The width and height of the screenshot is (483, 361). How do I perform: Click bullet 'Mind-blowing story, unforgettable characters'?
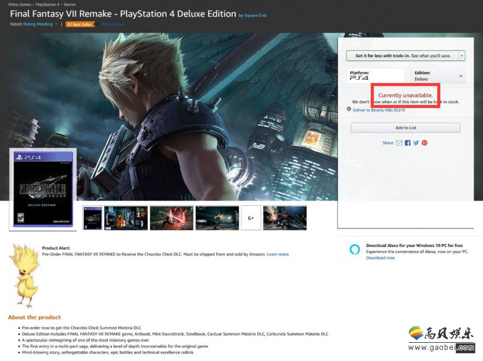tap(108, 352)
